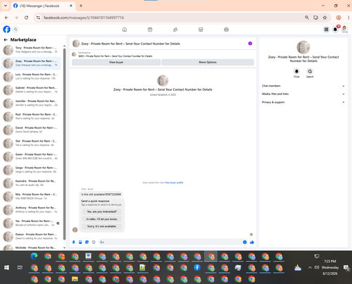The width and height of the screenshot is (352, 284).
Task: Open the Ted conversation
Action: 32,143
